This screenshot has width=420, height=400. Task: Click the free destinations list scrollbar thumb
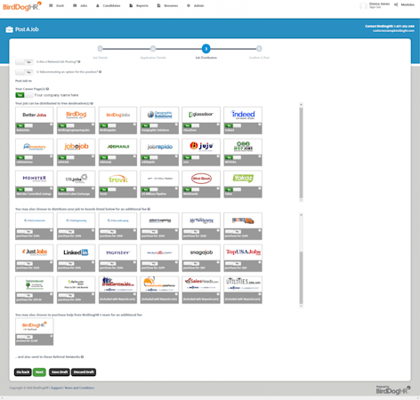(301, 153)
